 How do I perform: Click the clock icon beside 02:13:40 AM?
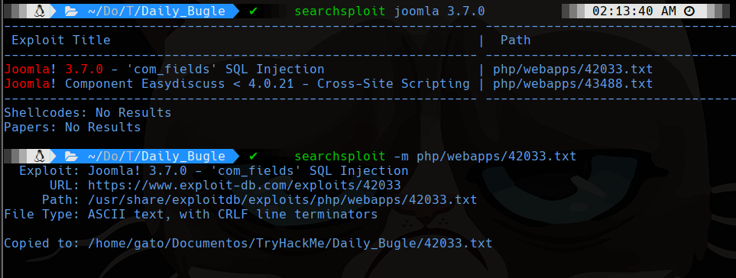[689, 11]
